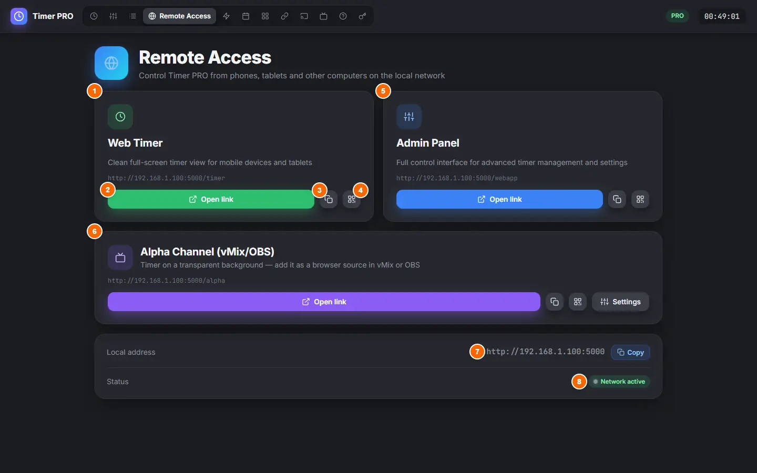Click the Network active status badge

pos(619,382)
